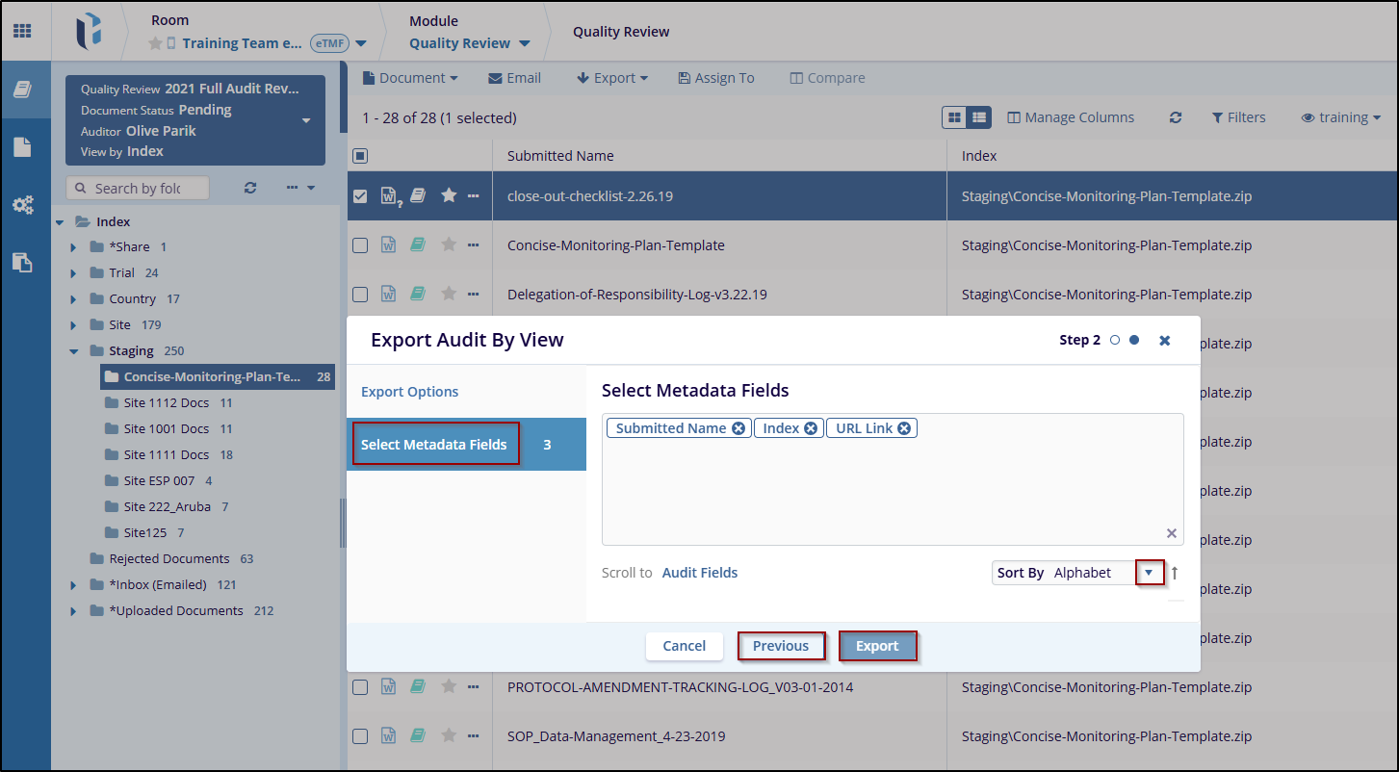
Task: Open the Sort By dropdown arrow
Action: [1149, 573]
